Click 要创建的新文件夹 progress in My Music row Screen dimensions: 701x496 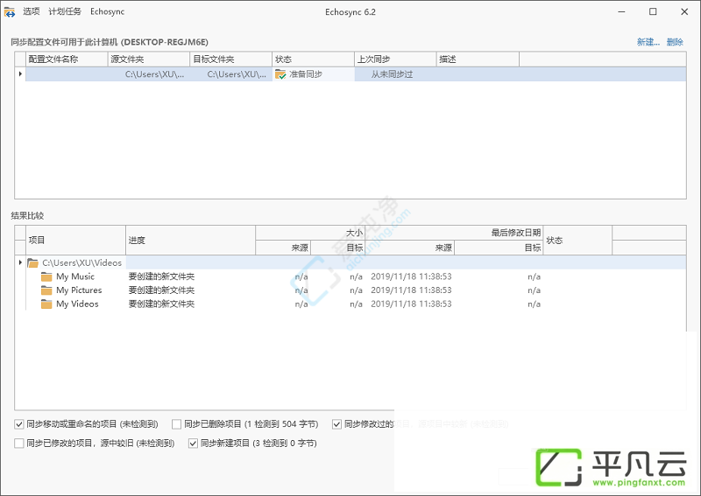[161, 276]
